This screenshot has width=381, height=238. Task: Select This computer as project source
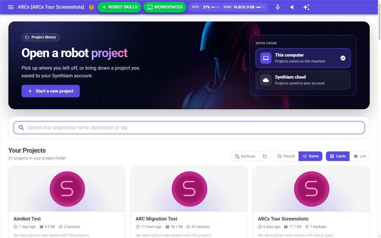point(303,58)
